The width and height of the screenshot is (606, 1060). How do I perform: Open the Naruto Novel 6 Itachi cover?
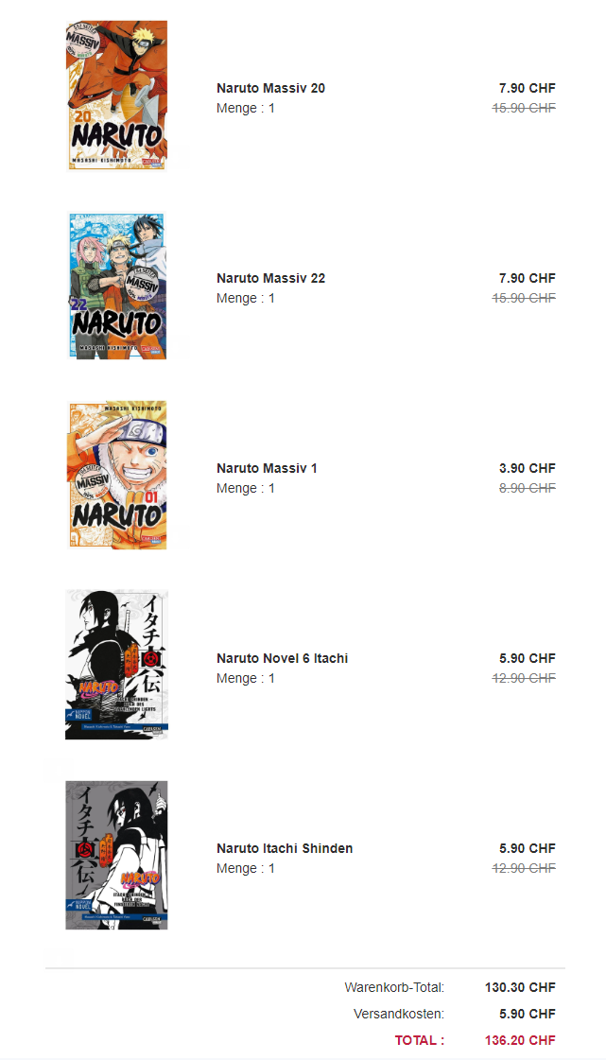[x=116, y=665]
